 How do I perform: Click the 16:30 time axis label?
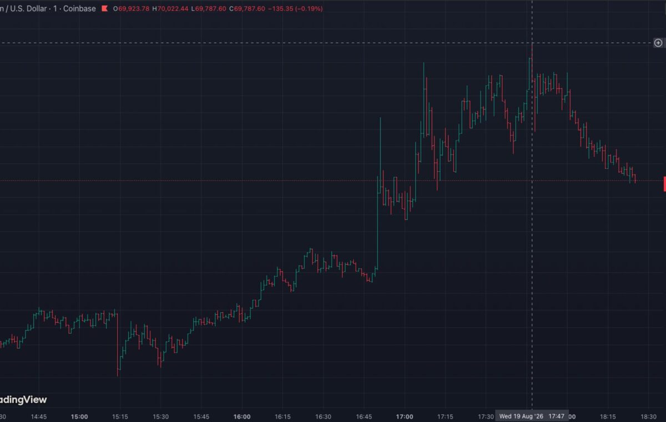click(323, 416)
